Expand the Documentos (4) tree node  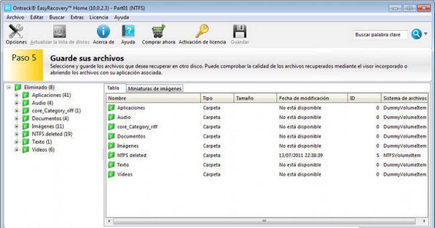coord(16,118)
